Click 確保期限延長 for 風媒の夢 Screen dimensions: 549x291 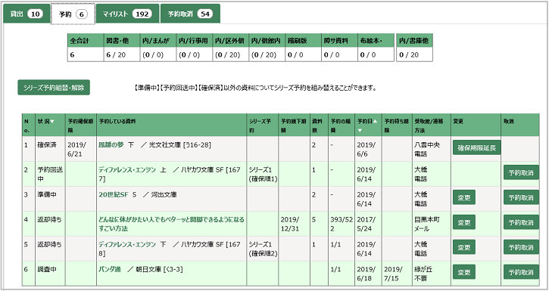point(476,148)
